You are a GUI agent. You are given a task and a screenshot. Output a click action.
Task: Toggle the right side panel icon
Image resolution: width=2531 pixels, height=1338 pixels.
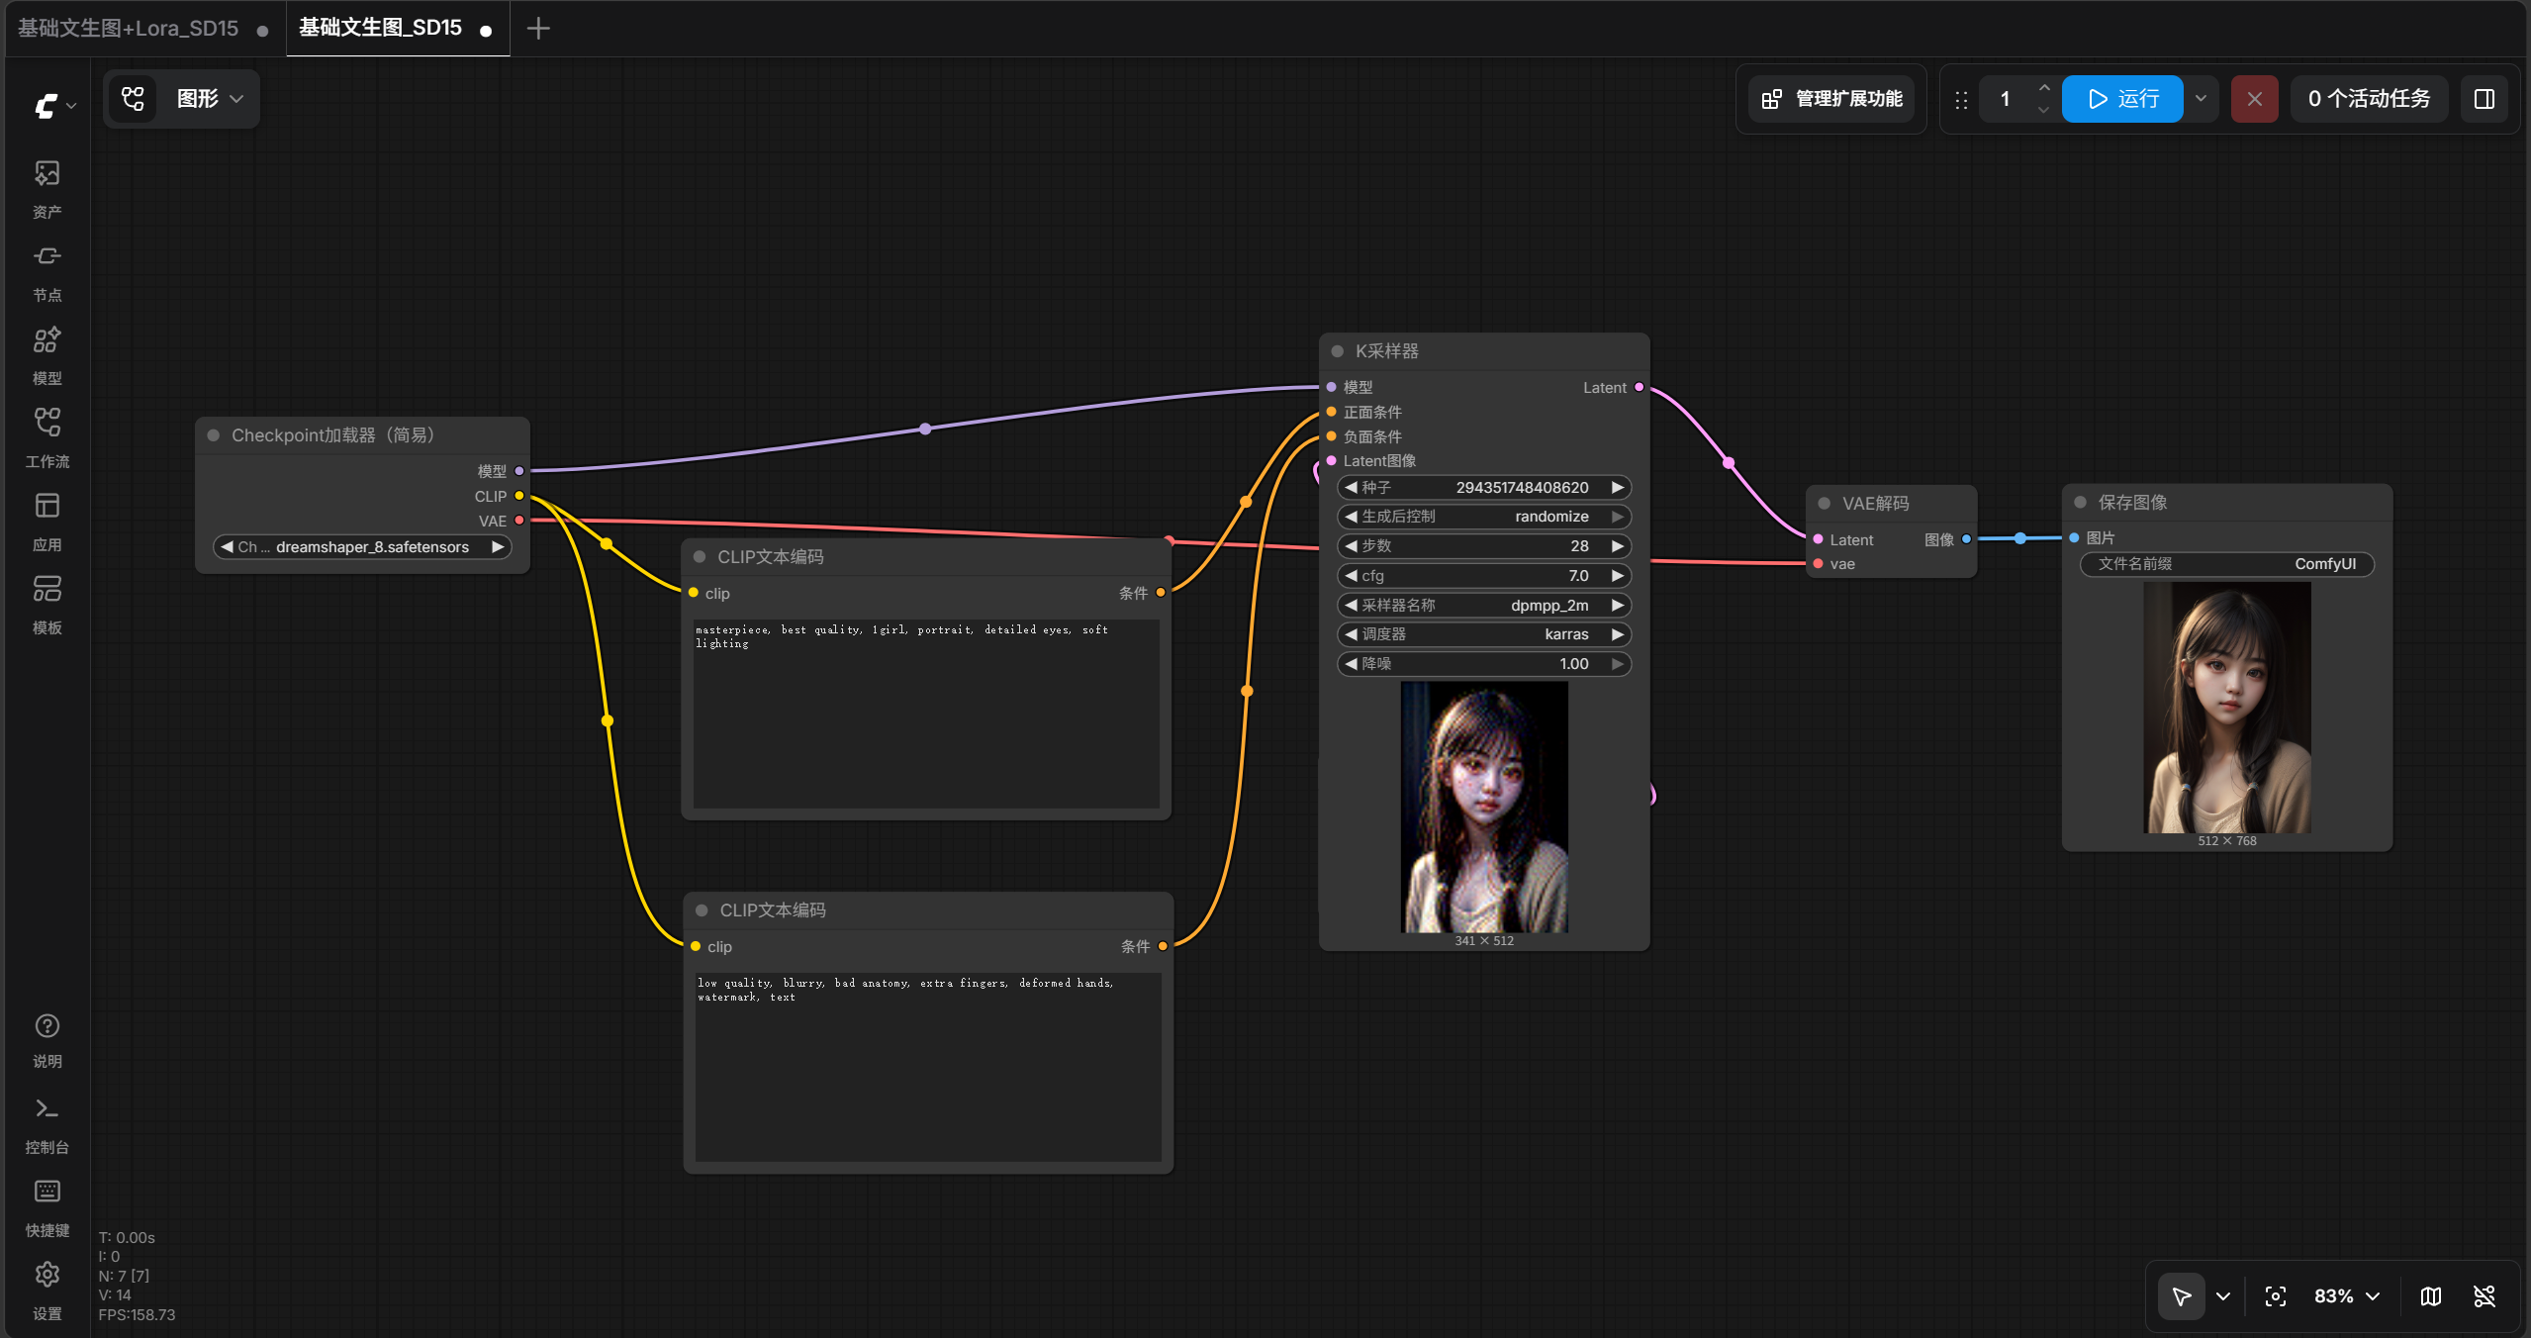(2484, 99)
